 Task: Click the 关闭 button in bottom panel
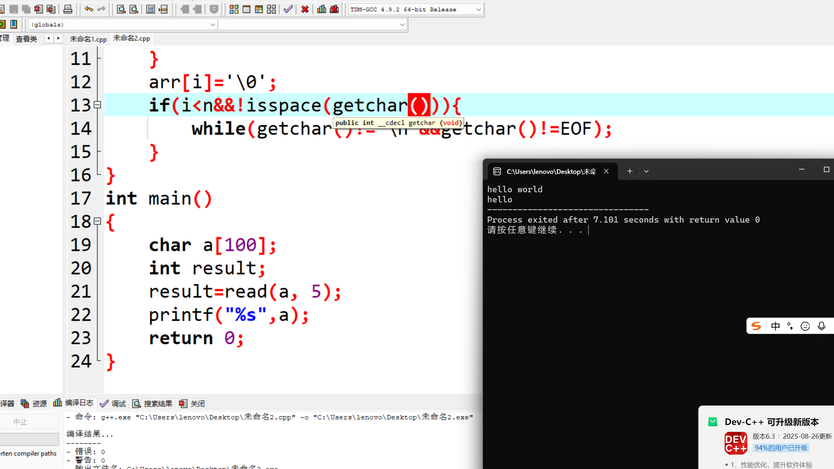tap(192, 403)
